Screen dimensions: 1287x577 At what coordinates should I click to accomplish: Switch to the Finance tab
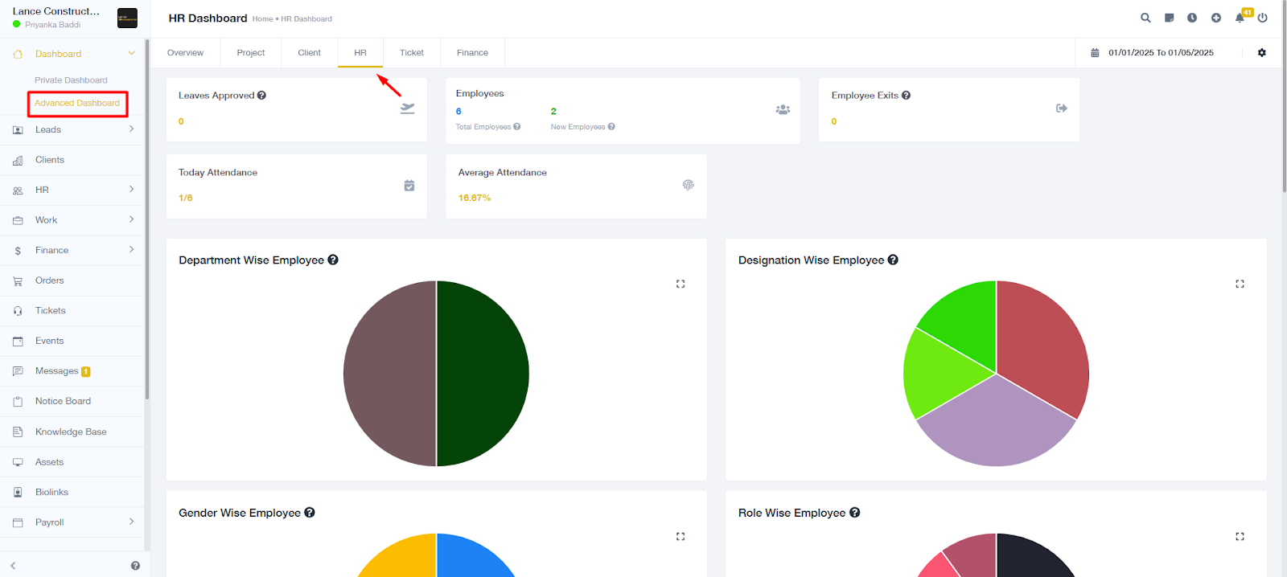pos(472,53)
